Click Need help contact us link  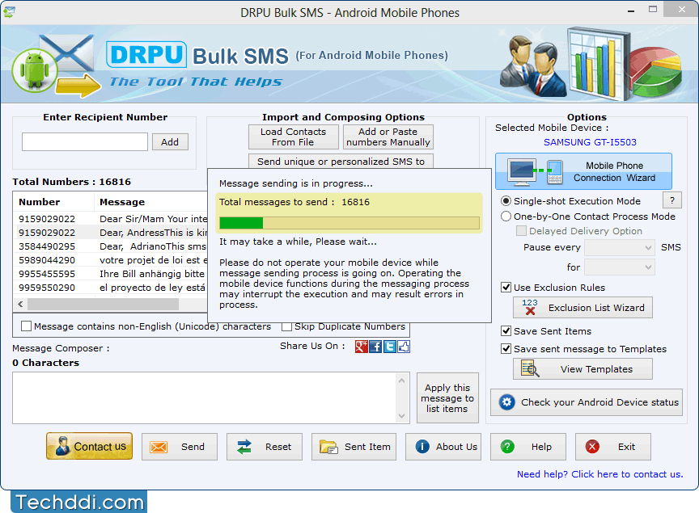pos(600,474)
